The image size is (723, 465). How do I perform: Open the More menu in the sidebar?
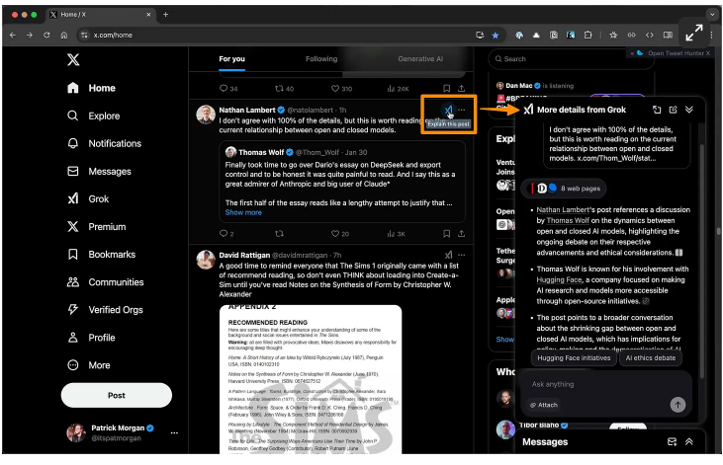pos(89,365)
